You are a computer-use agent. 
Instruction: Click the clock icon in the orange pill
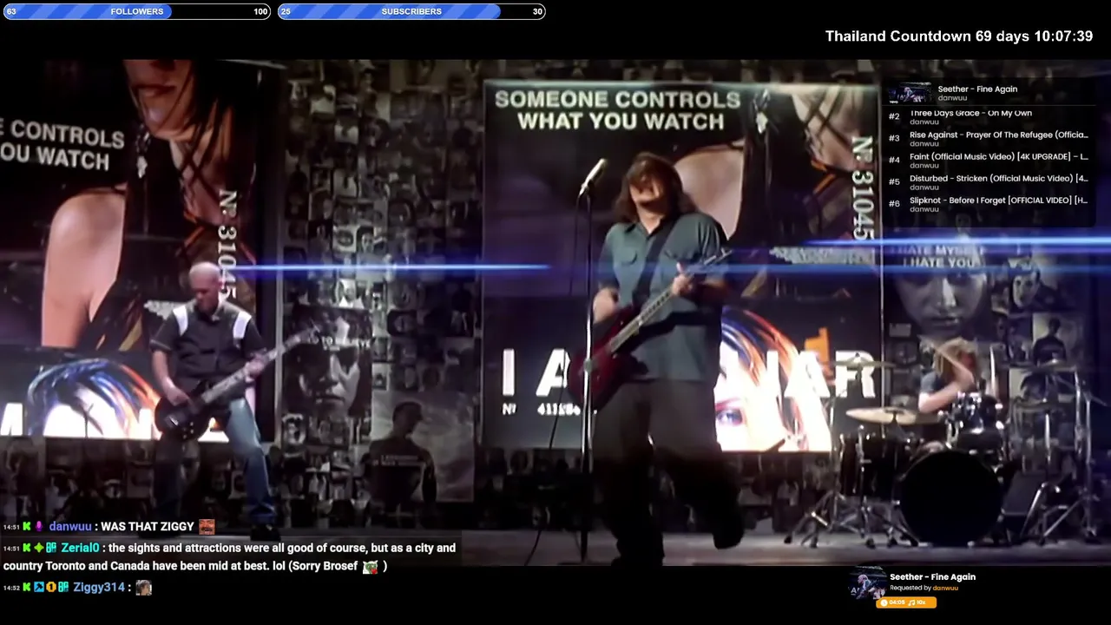click(x=884, y=602)
